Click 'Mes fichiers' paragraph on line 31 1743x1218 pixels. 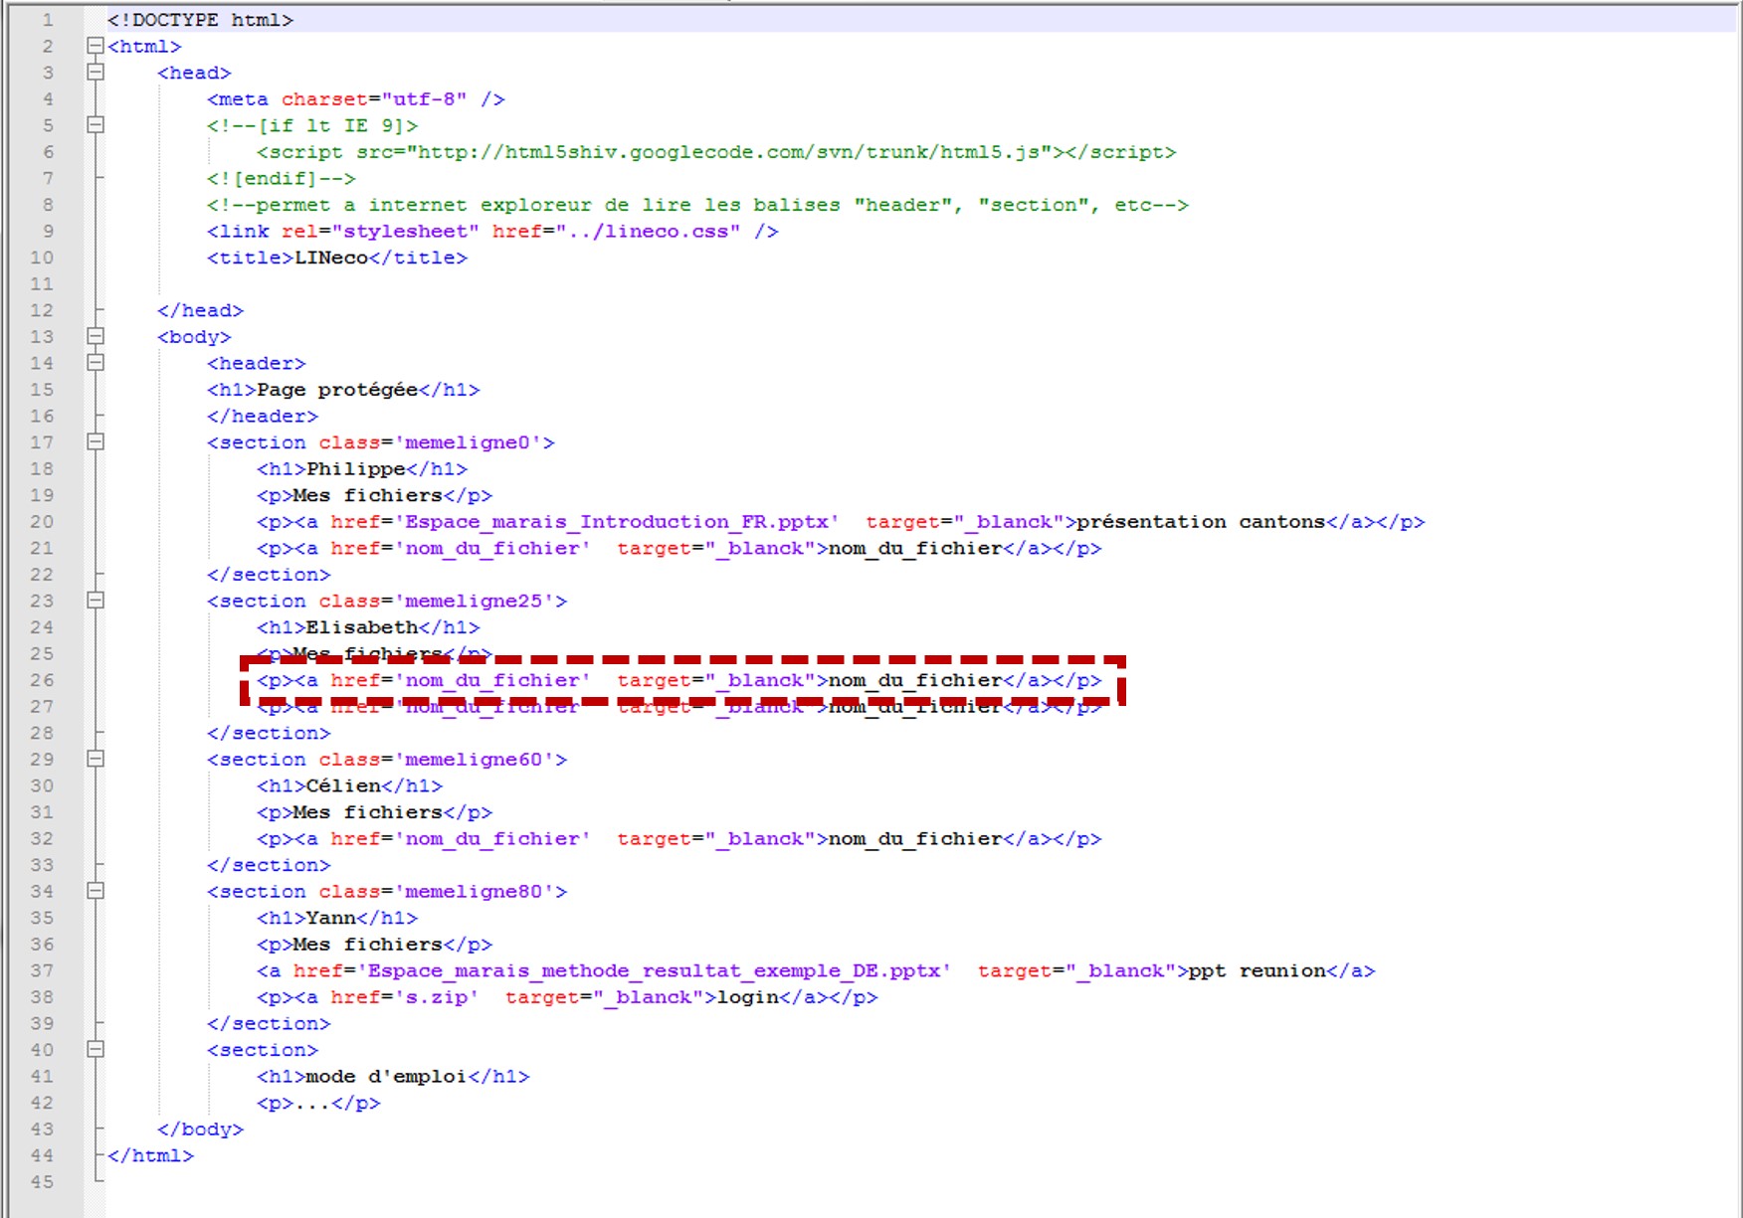click(374, 812)
